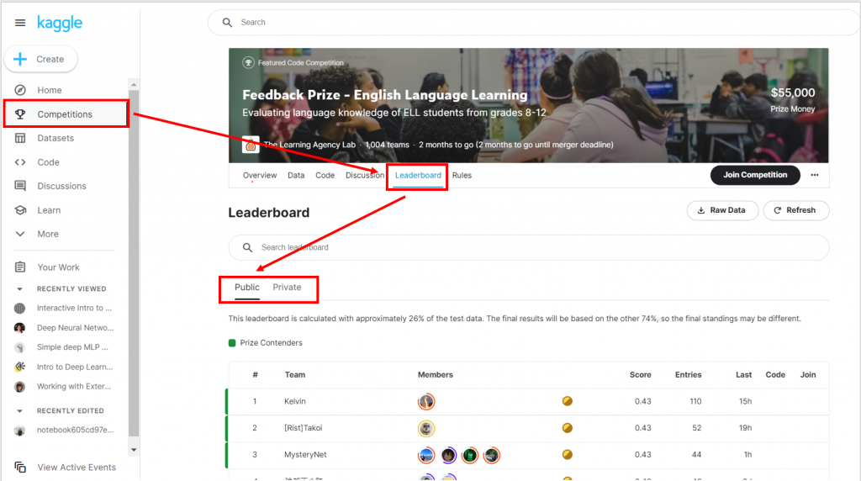Click the sidebar scrollbar down arrow

pos(134,450)
